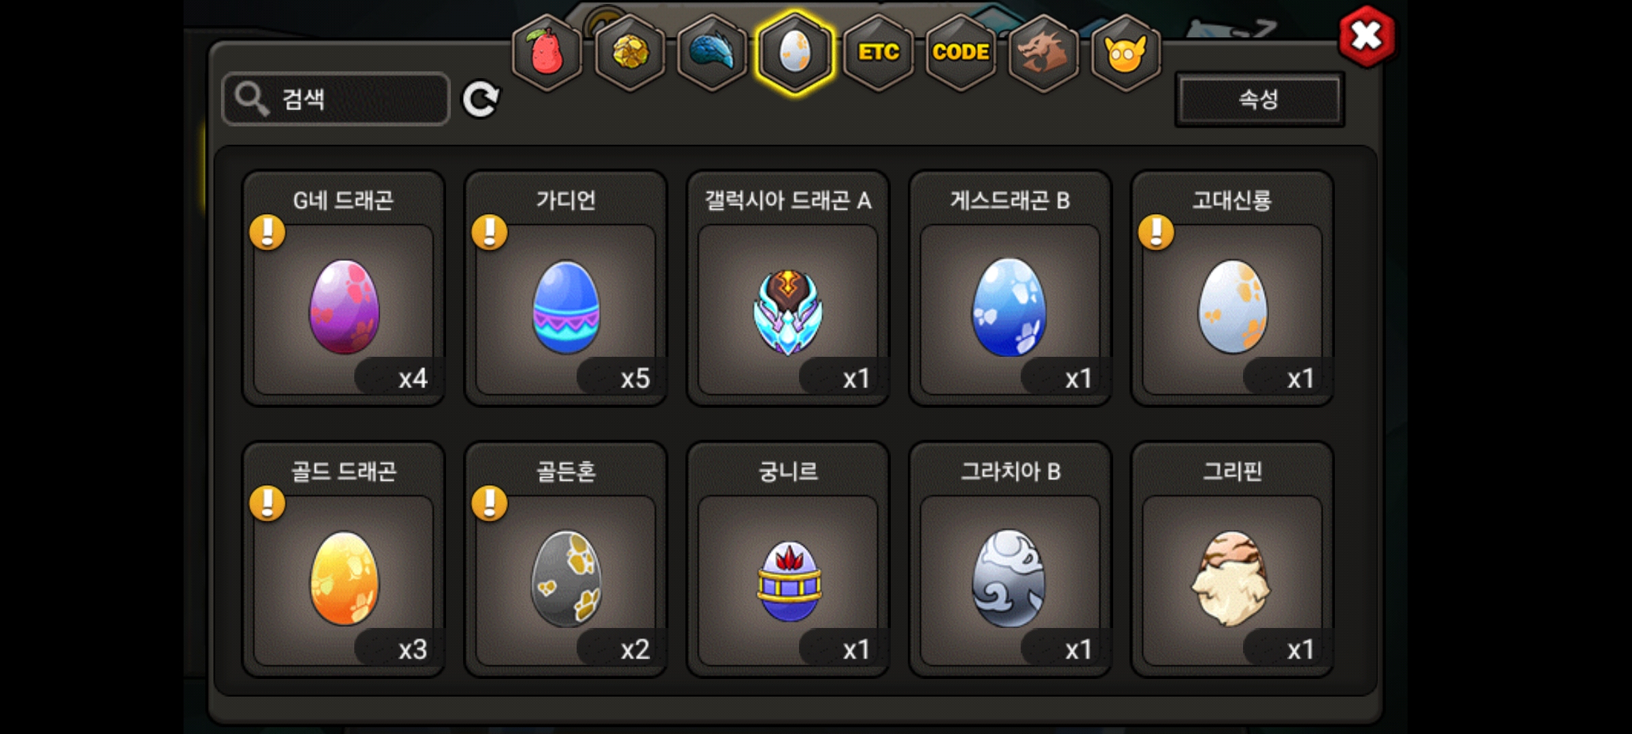
Task: Select the 궁니르 egg item
Action: pyautogui.click(x=788, y=560)
